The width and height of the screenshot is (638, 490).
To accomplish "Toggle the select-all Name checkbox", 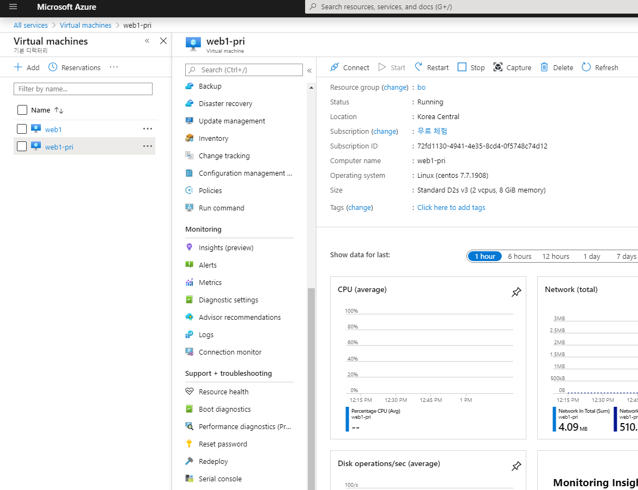I will (x=22, y=110).
